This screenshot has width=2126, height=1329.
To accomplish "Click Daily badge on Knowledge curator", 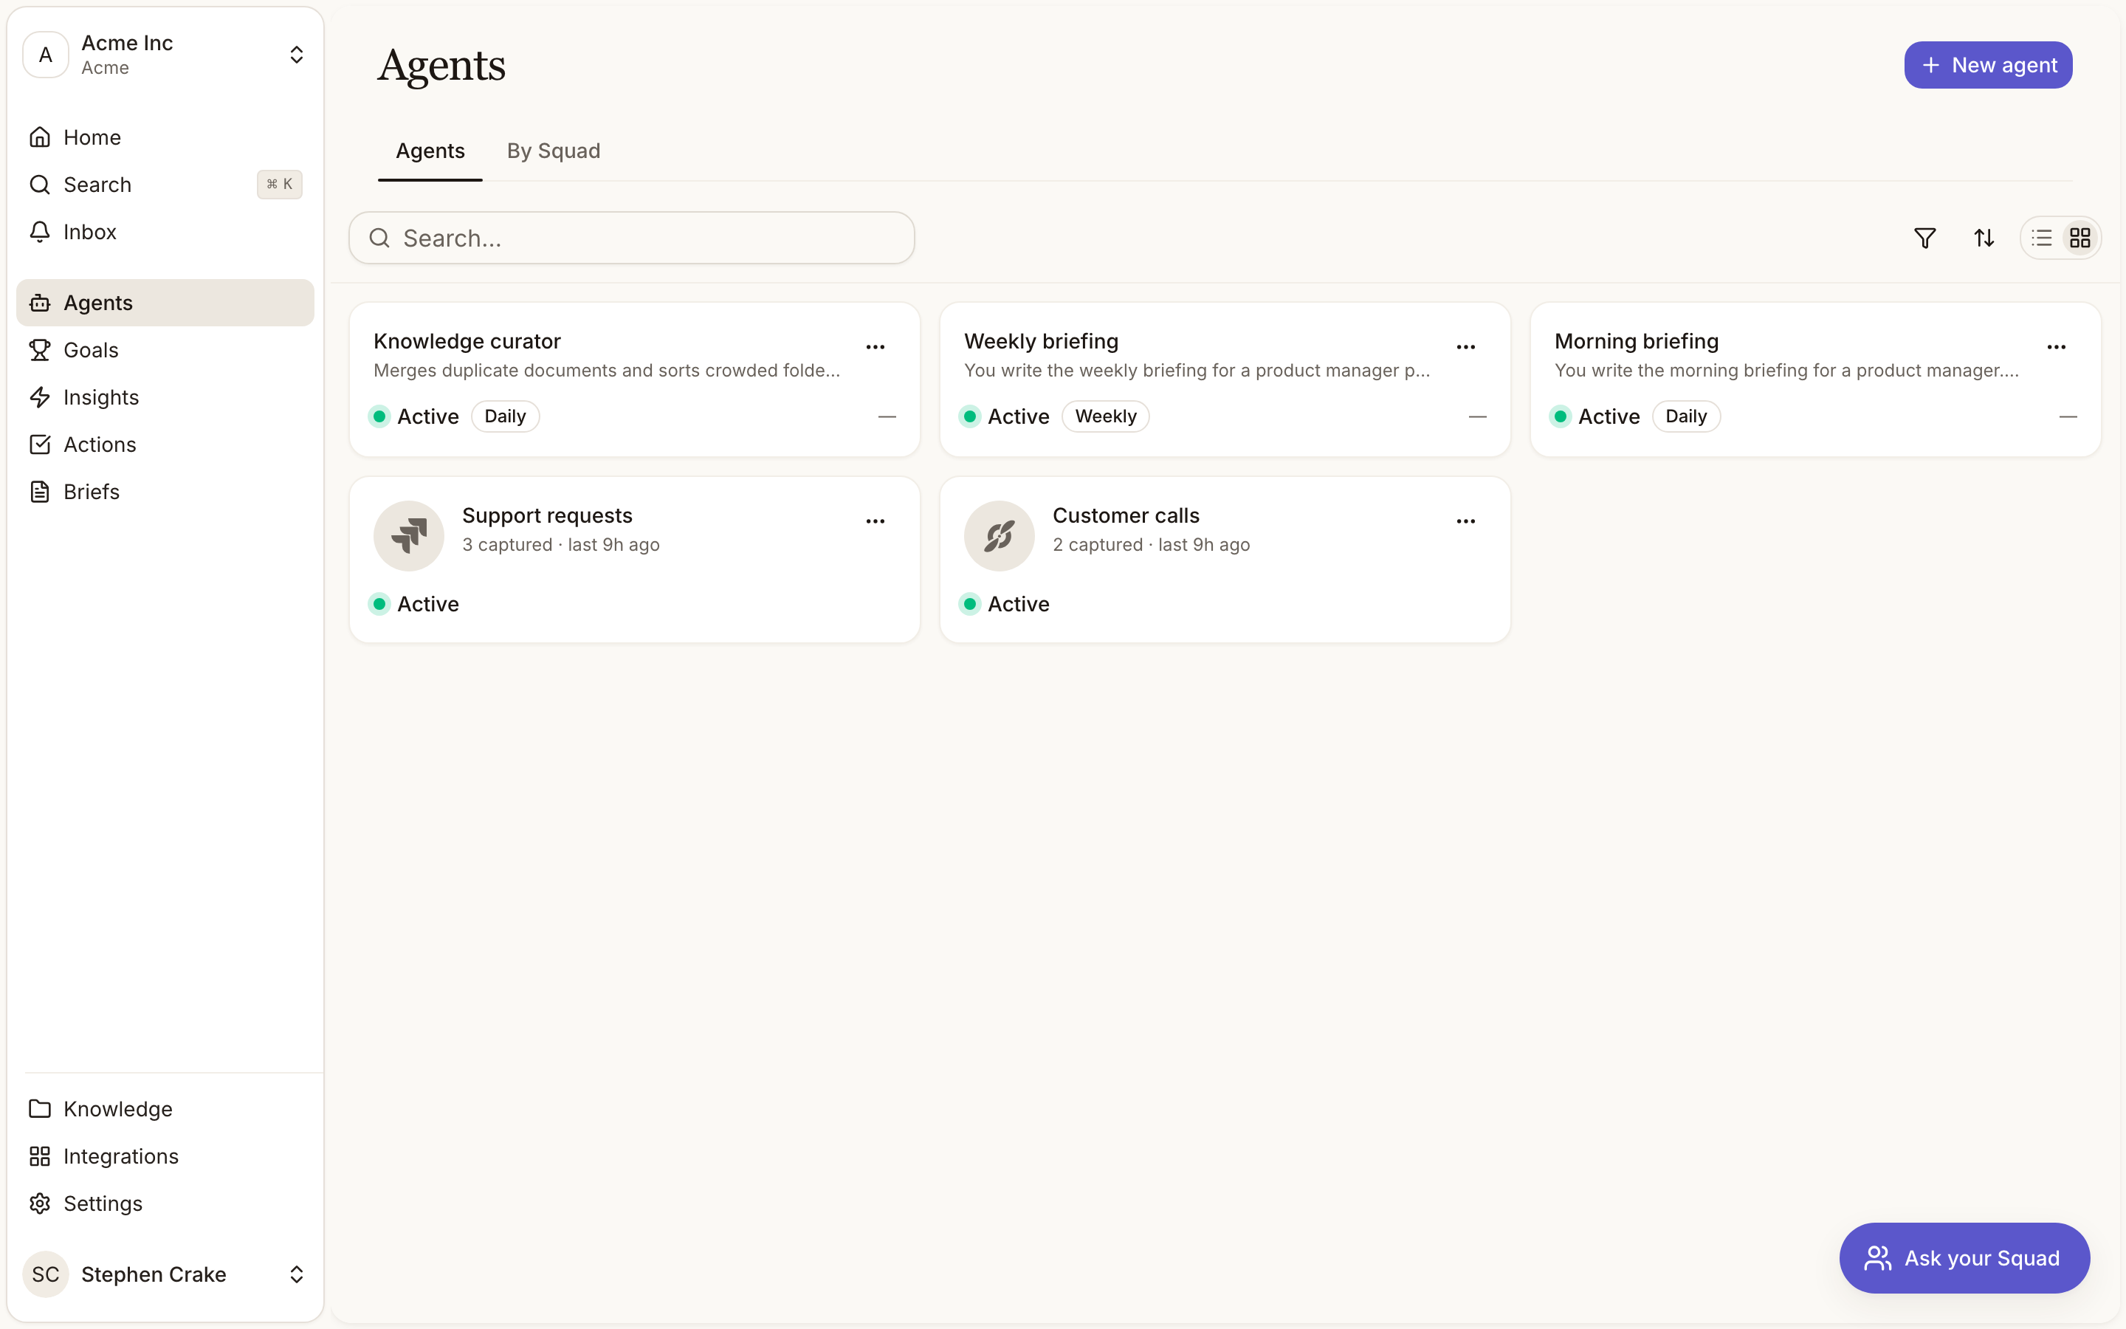I will (505, 416).
